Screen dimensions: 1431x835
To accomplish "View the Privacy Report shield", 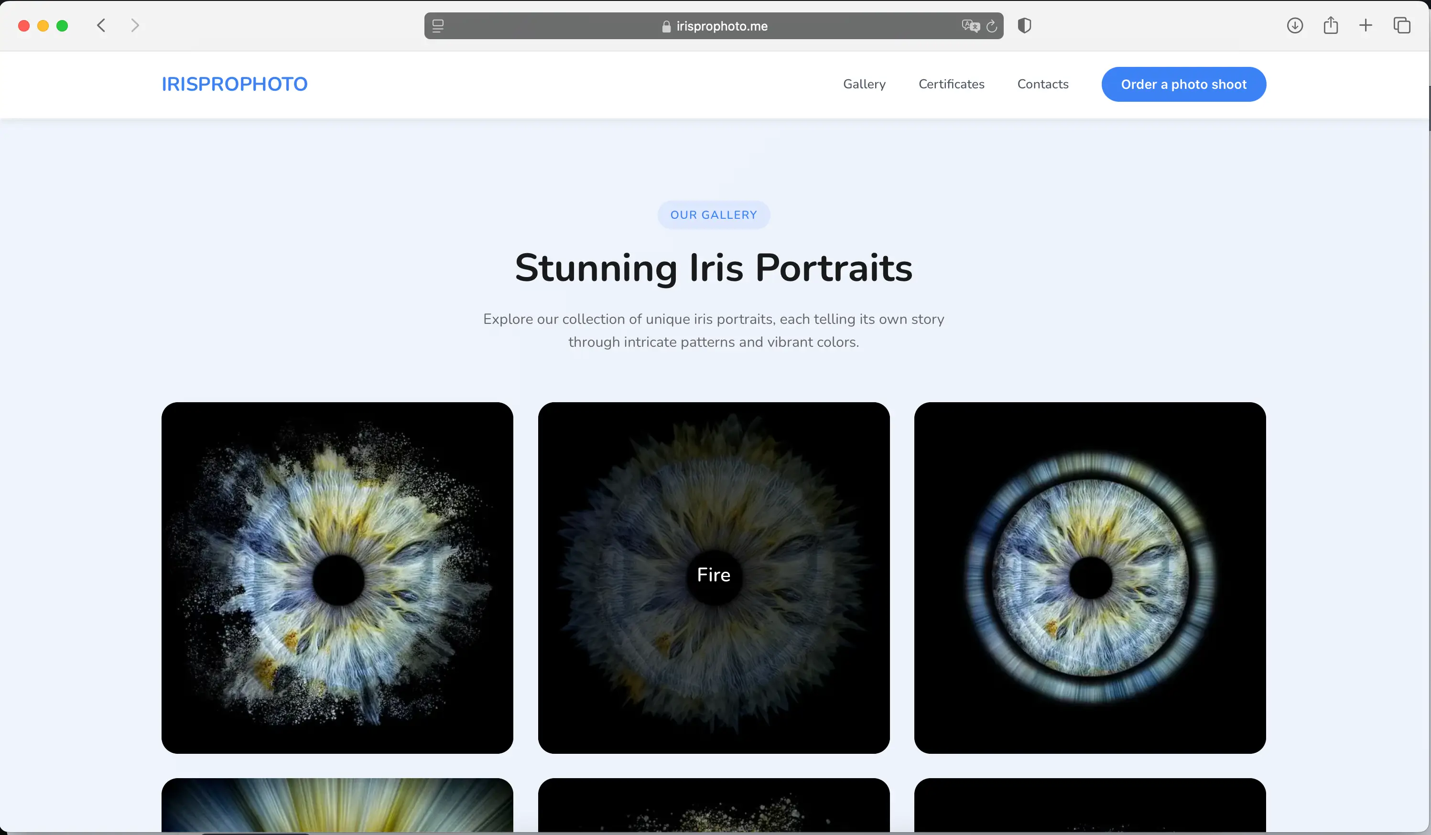I will point(1024,25).
